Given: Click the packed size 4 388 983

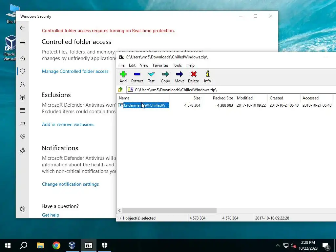Looking at the screenshot, I should pos(225,105).
